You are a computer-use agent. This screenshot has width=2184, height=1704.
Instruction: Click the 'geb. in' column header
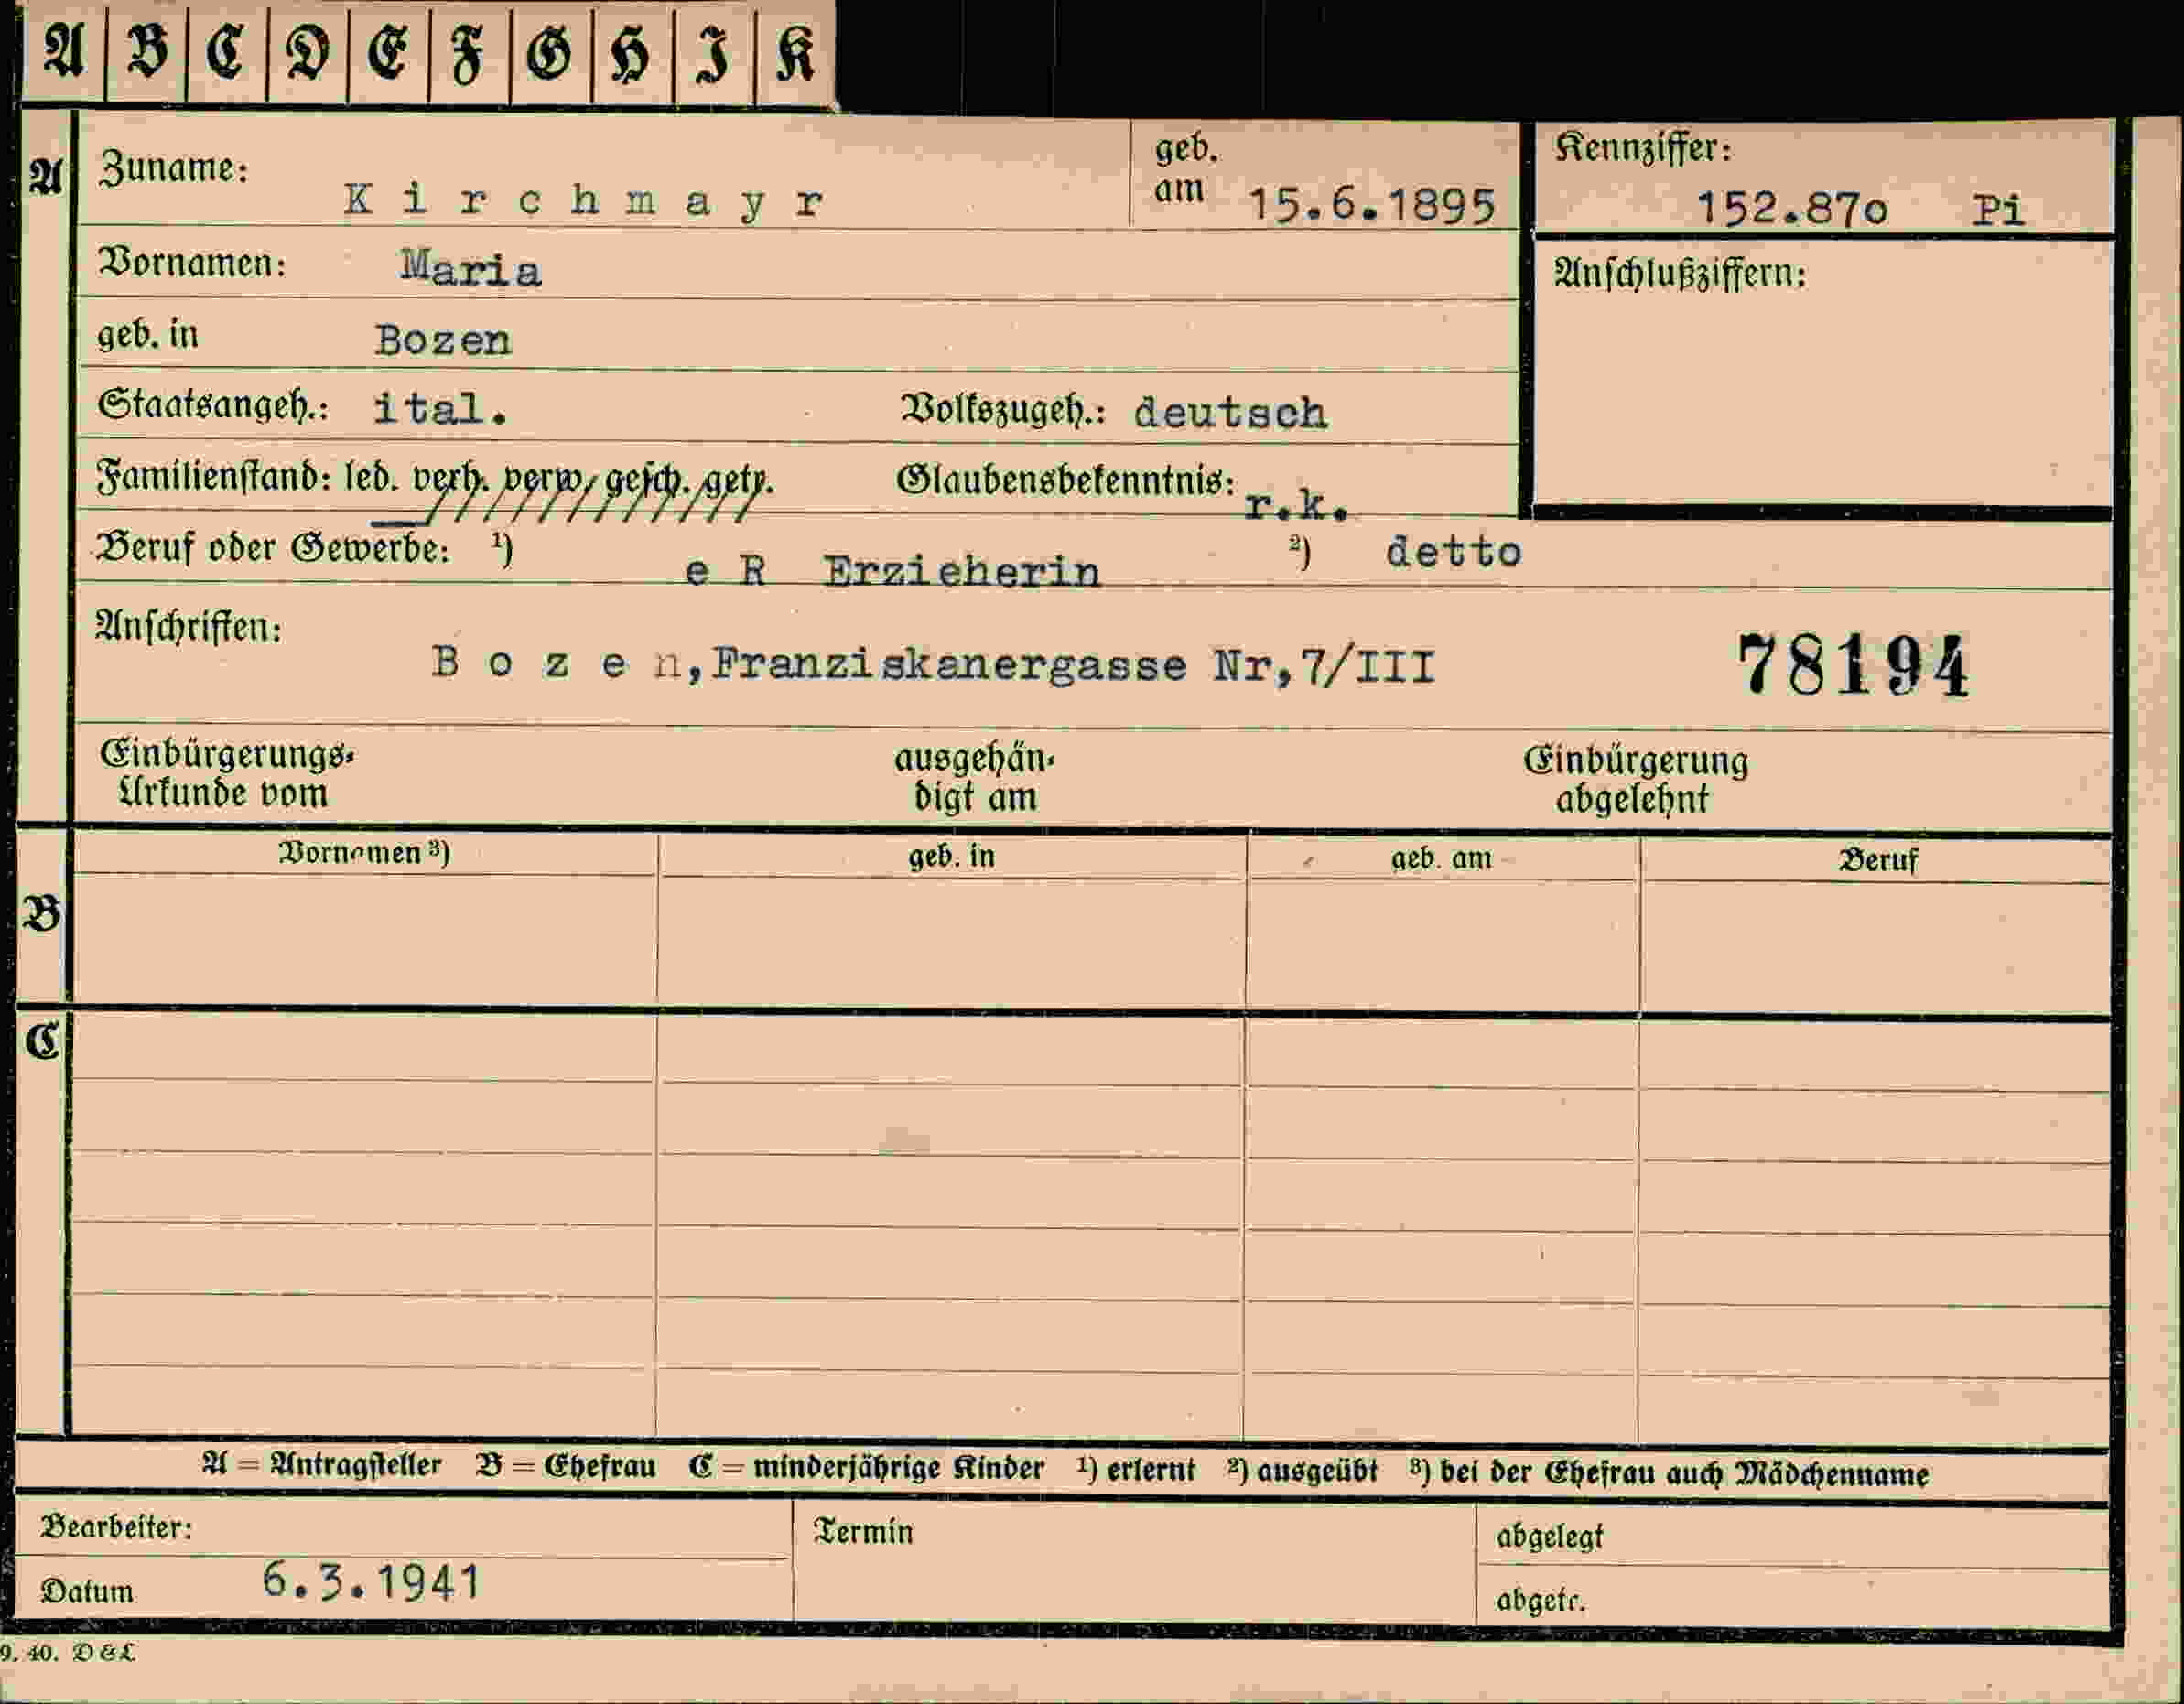click(951, 856)
